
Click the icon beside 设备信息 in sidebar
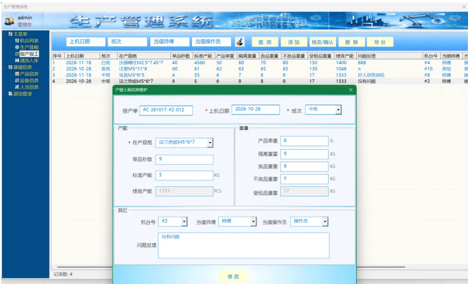[17, 80]
